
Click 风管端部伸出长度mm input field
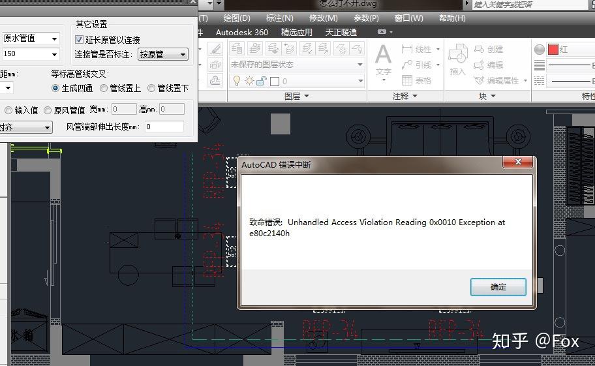click(x=164, y=127)
